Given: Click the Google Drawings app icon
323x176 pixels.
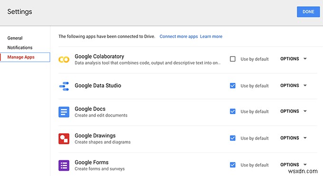Looking at the screenshot, I should click(x=64, y=138).
